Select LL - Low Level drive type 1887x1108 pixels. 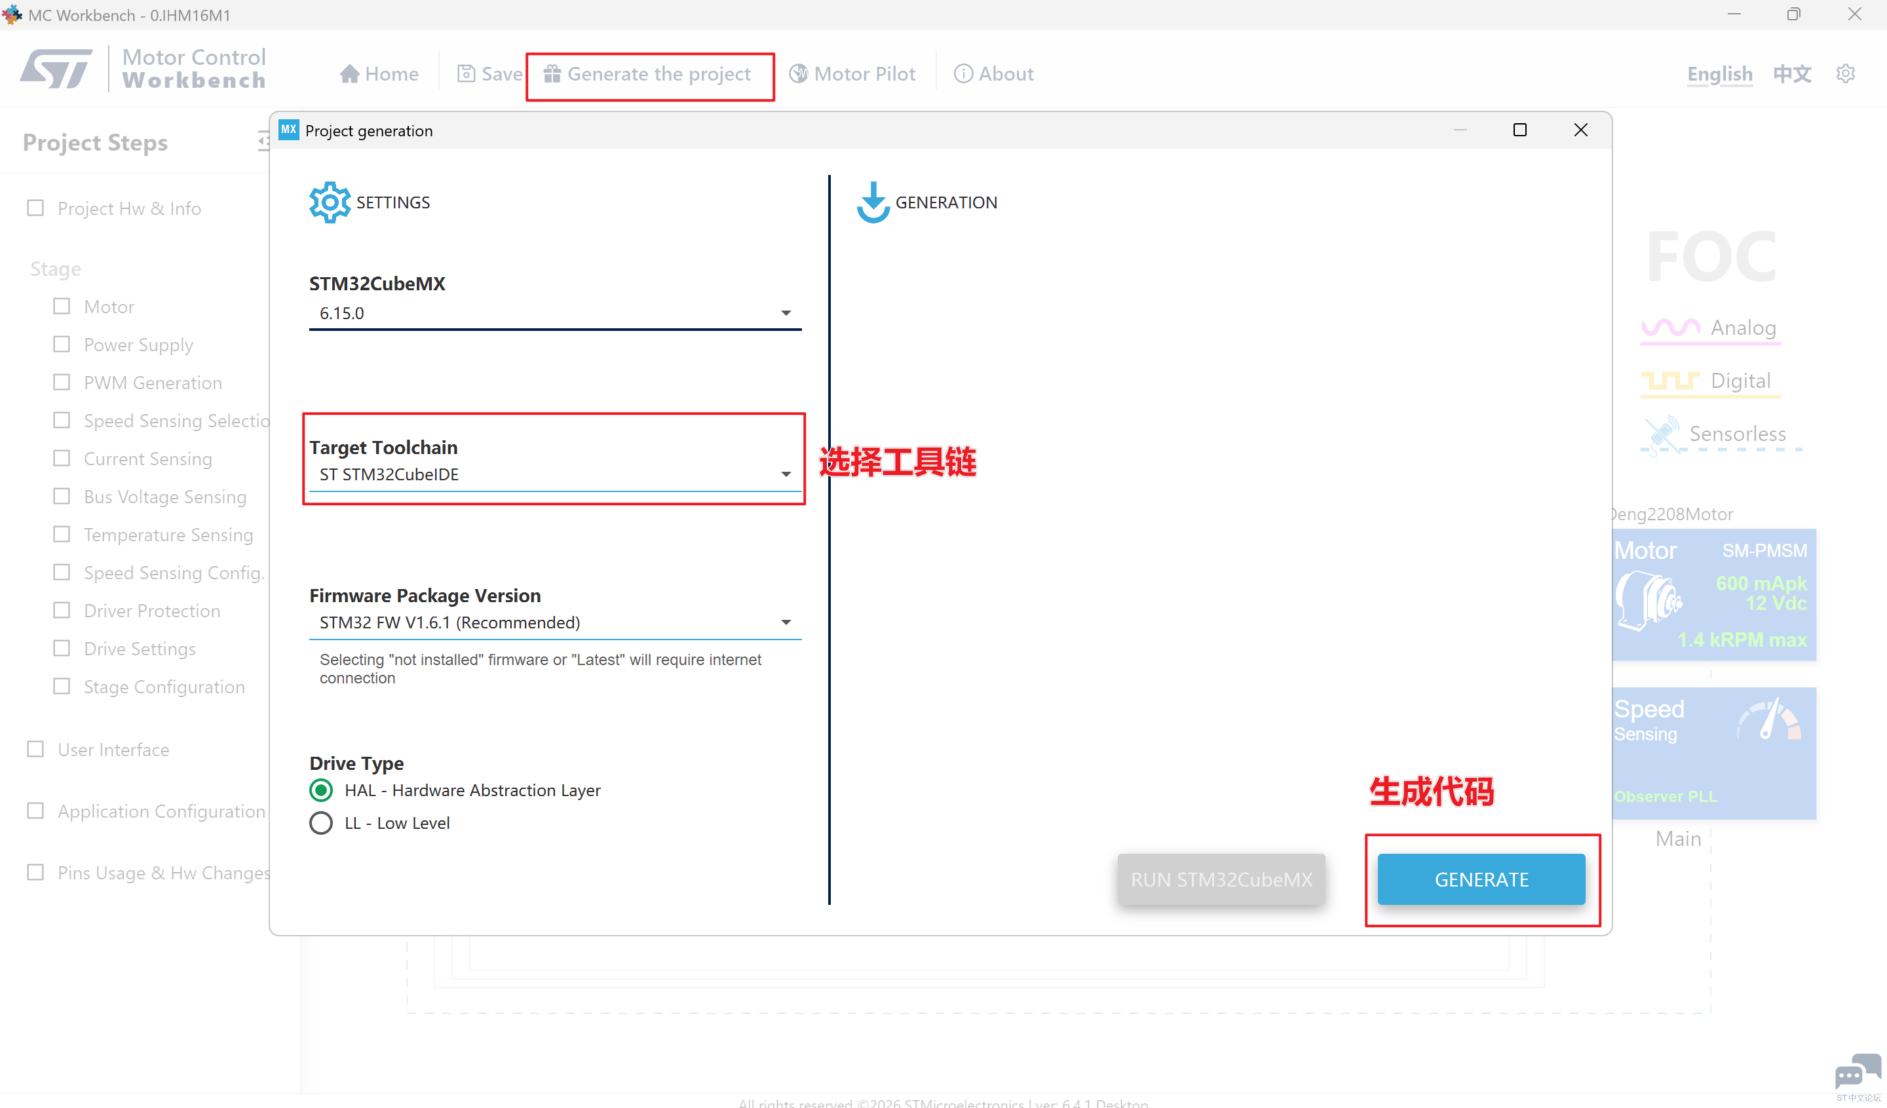click(x=320, y=823)
